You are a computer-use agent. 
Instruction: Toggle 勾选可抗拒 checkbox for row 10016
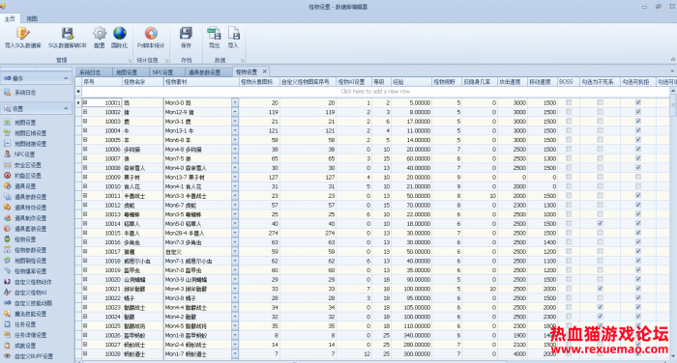click(x=638, y=242)
